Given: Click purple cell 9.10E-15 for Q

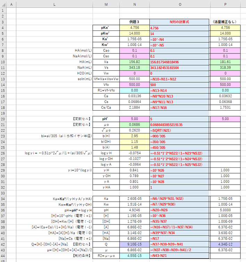Looking at the screenshot, I should pyautogui.click(x=134, y=244).
